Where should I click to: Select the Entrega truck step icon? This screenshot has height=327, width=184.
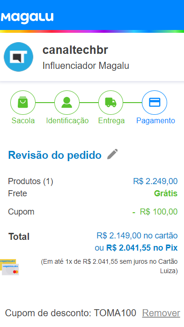[110, 103]
